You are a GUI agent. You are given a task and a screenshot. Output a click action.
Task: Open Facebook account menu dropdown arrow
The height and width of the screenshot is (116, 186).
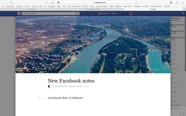pos(140,14)
